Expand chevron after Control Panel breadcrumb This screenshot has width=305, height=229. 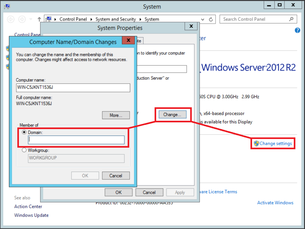click(91, 19)
